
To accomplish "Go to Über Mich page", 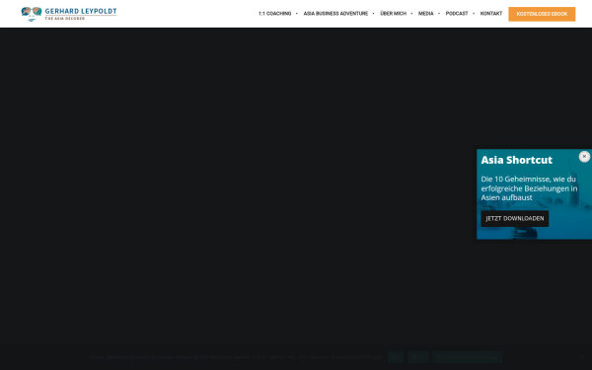I will (393, 14).
